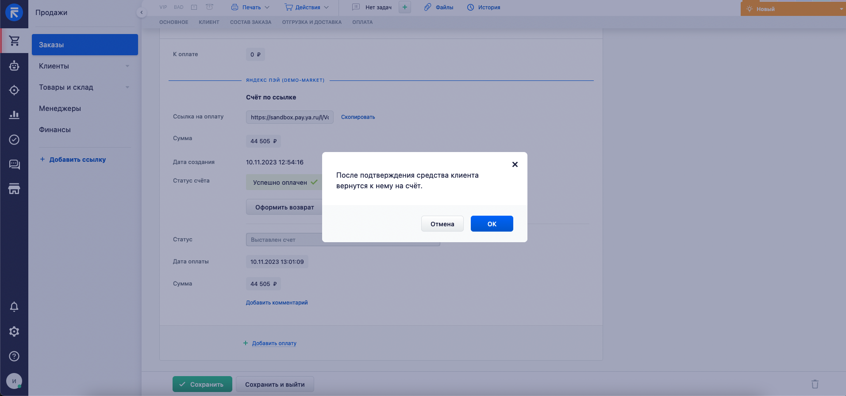The width and height of the screenshot is (846, 396).
Task: Open notifications bell icon
Action: (x=14, y=307)
